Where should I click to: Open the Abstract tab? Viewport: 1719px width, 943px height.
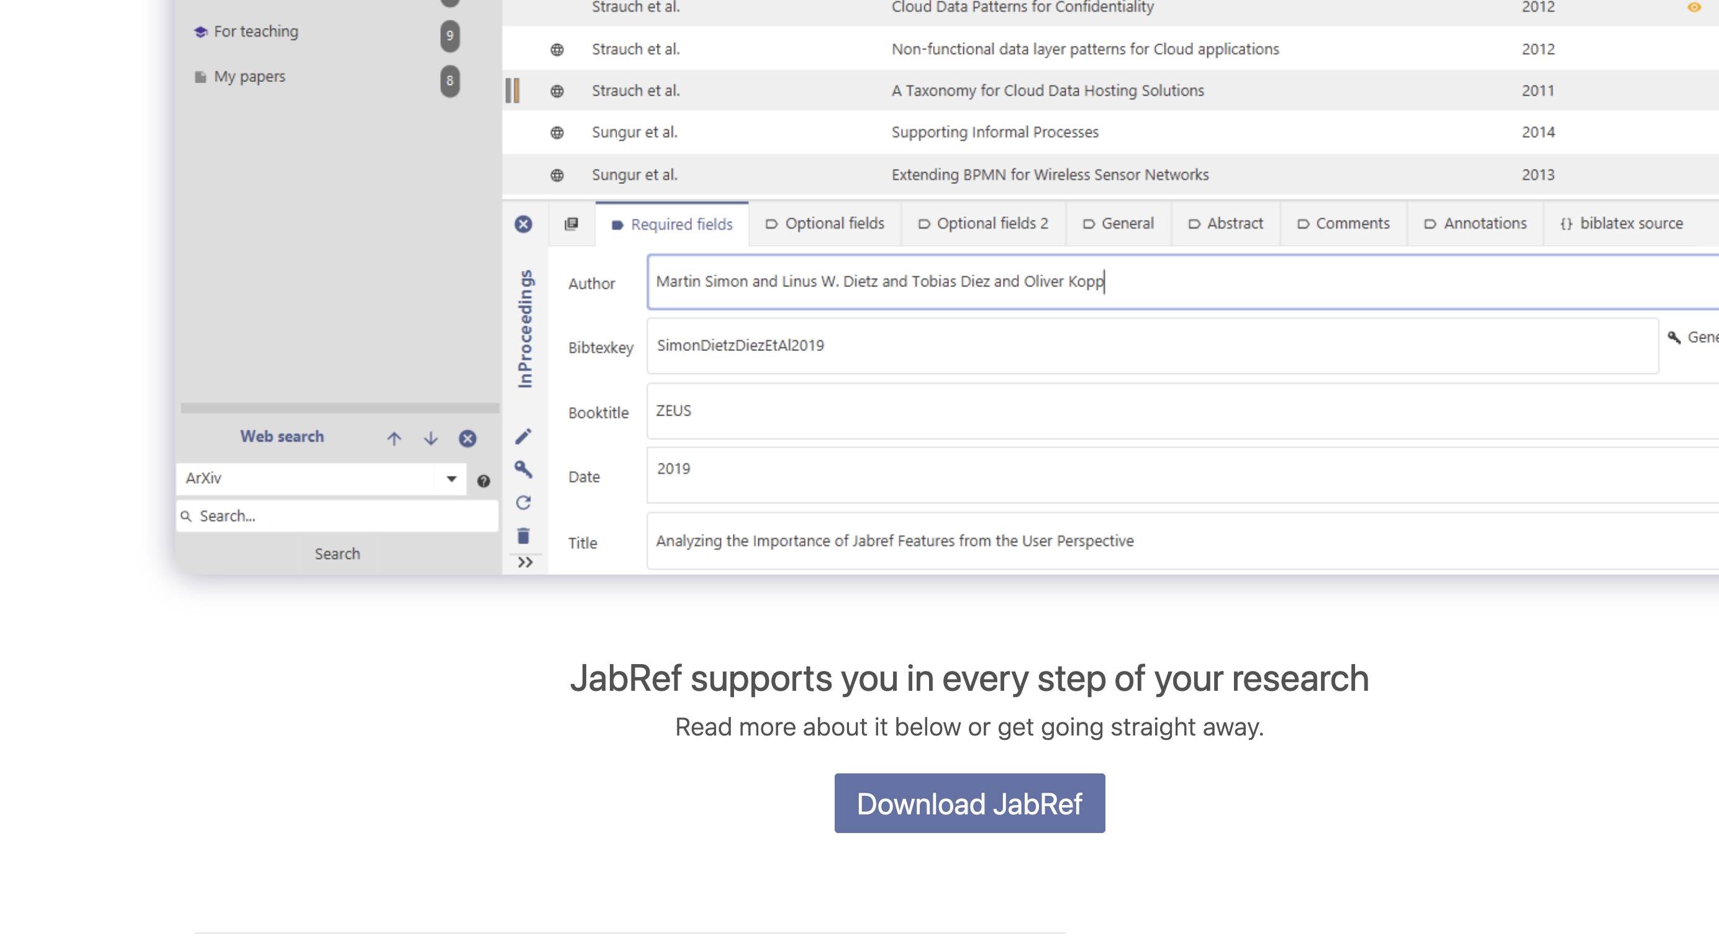pos(1225,224)
